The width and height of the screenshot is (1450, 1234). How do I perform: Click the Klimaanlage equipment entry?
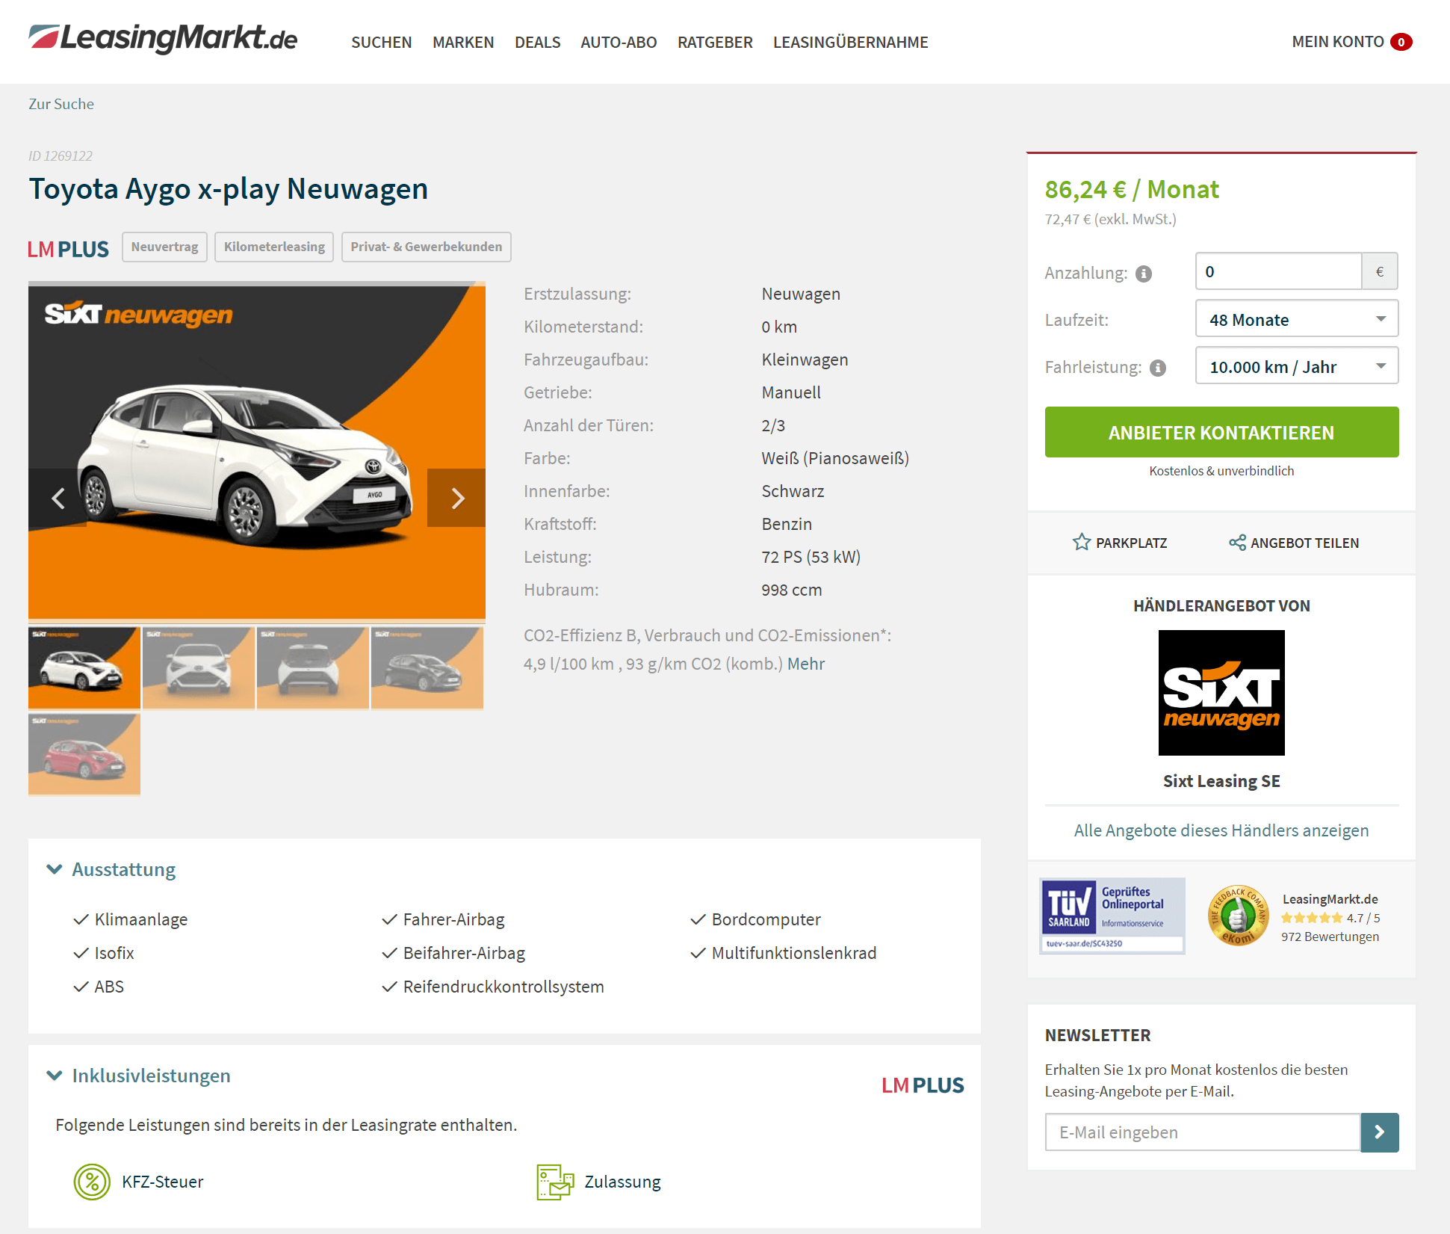(131, 919)
